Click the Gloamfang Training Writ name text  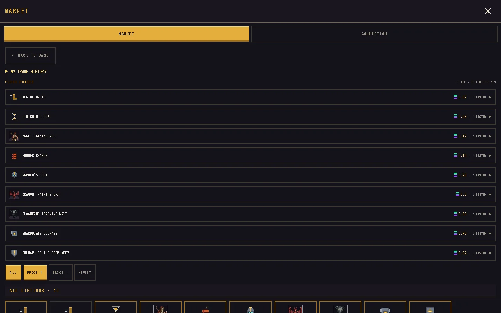(x=45, y=214)
